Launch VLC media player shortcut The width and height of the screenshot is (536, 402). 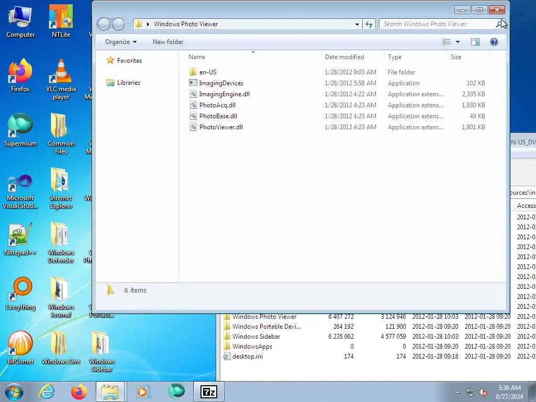pos(61,80)
